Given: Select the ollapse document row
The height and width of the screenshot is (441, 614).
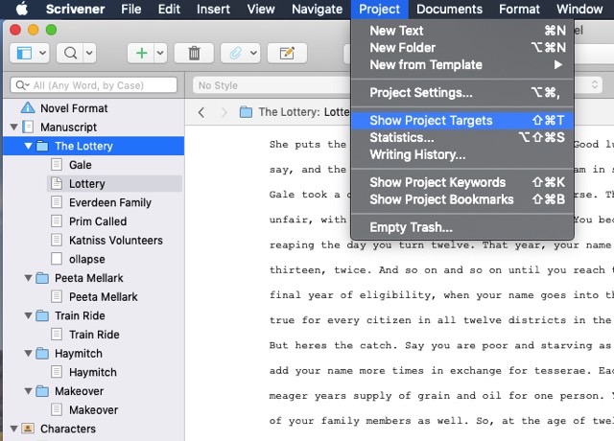Looking at the screenshot, I should coord(87,259).
